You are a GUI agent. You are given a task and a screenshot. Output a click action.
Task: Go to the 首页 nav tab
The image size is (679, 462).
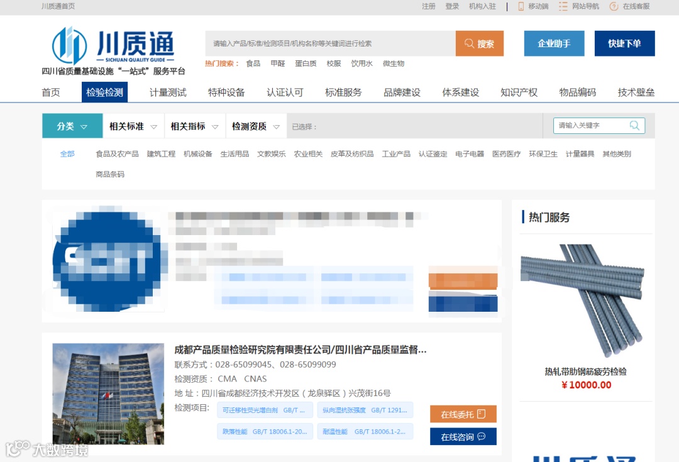pos(51,92)
